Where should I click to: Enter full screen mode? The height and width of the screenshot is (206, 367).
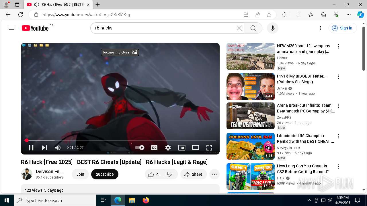[x=209, y=148]
